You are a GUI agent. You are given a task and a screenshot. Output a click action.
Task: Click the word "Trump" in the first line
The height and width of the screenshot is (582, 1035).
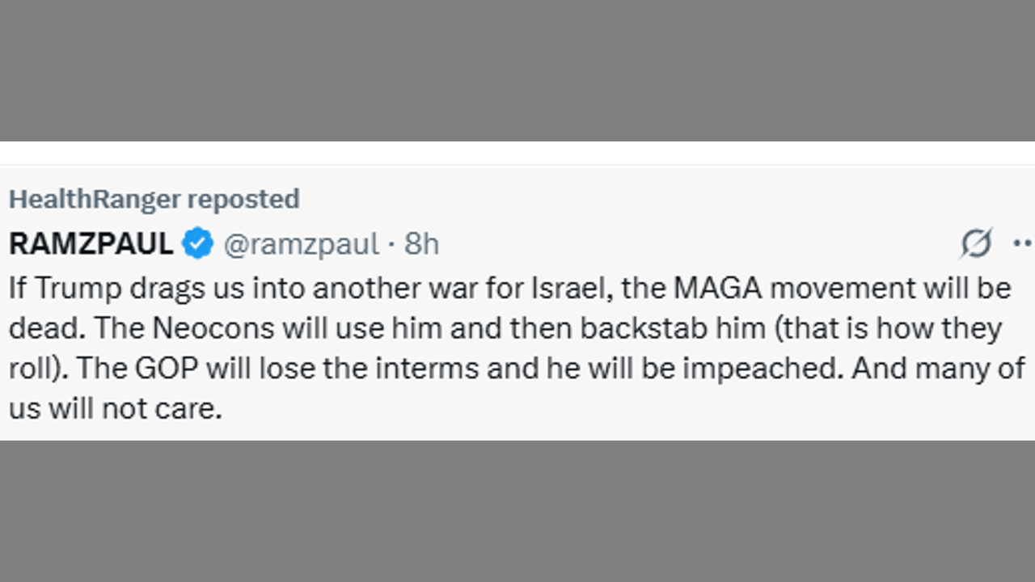pyautogui.click(x=78, y=288)
